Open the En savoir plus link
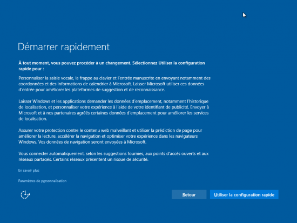The width and height of the screenshot is (297, 223). pyautogui.click(x=29, y=171)
